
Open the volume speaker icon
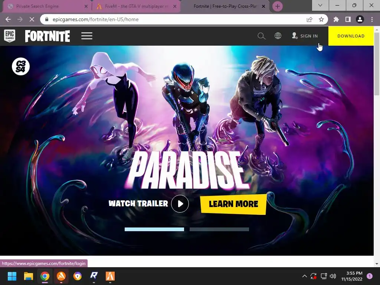(333, 276)
